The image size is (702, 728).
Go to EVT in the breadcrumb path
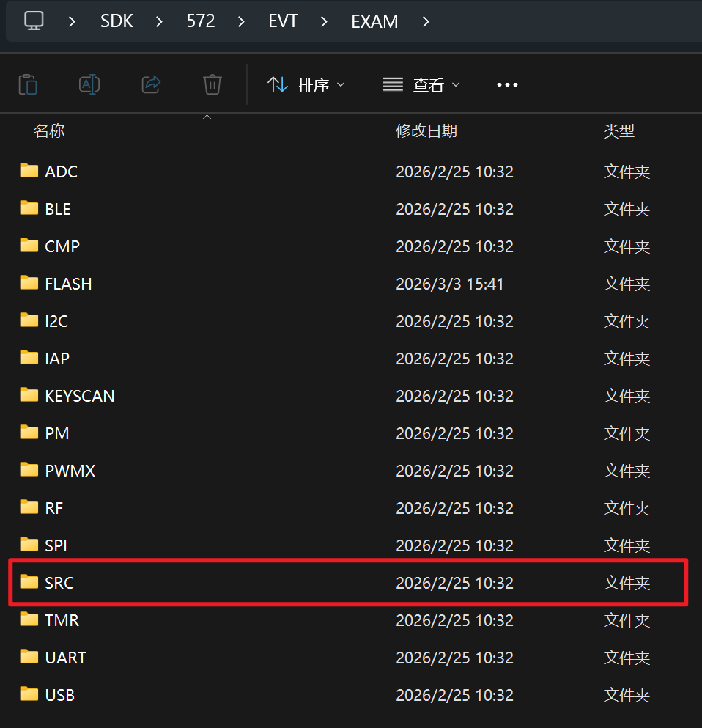pyautogui.click(x=283, y=21)
